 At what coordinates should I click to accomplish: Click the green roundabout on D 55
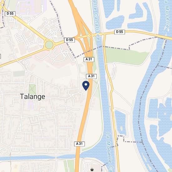tap(49, 45)
